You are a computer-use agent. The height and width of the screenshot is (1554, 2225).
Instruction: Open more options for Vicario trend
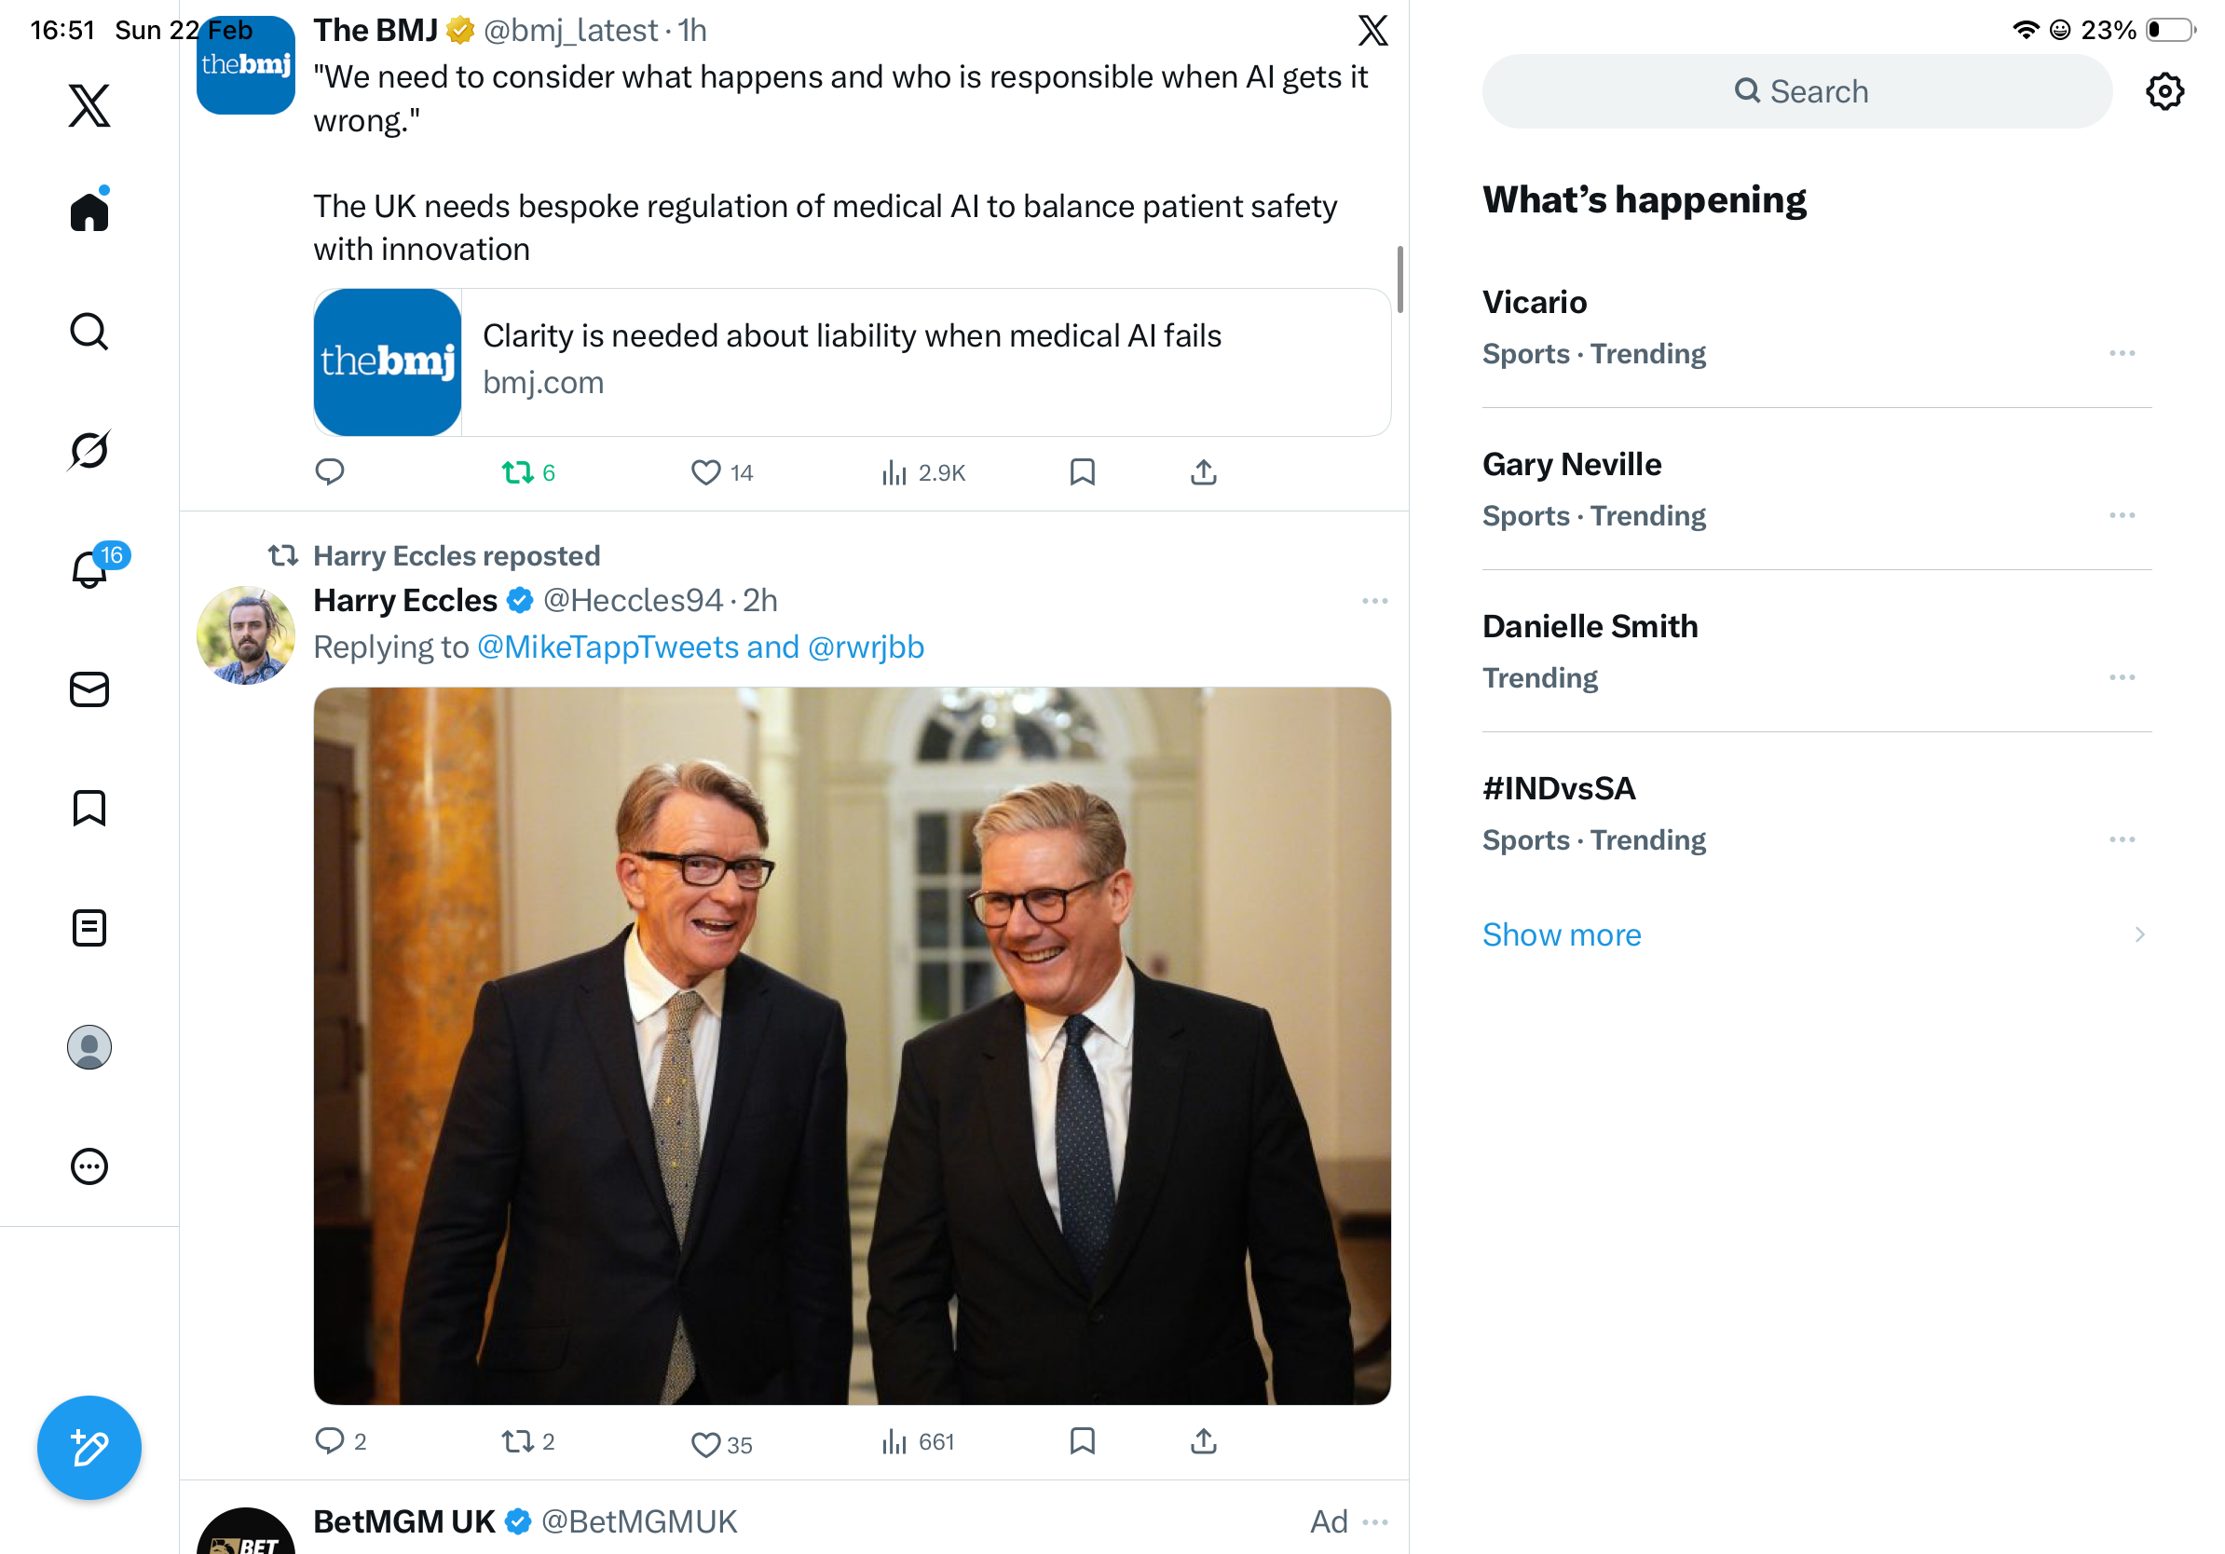(2122, 354)
